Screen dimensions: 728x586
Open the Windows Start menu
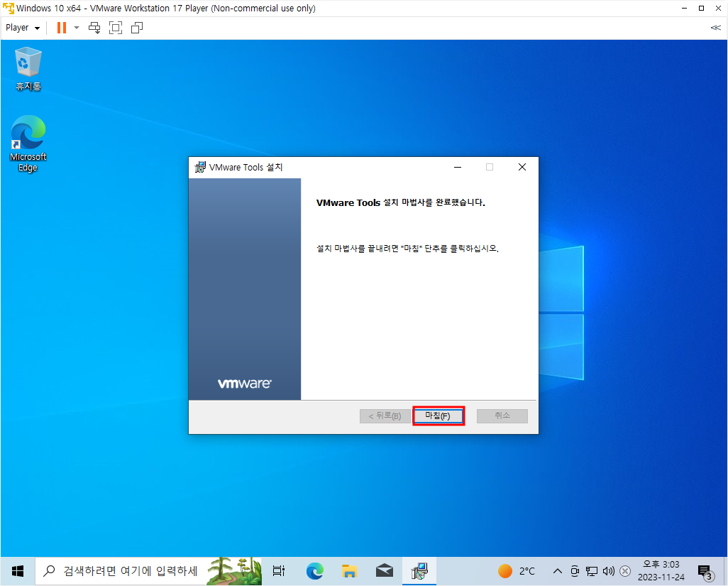(18, 571)
